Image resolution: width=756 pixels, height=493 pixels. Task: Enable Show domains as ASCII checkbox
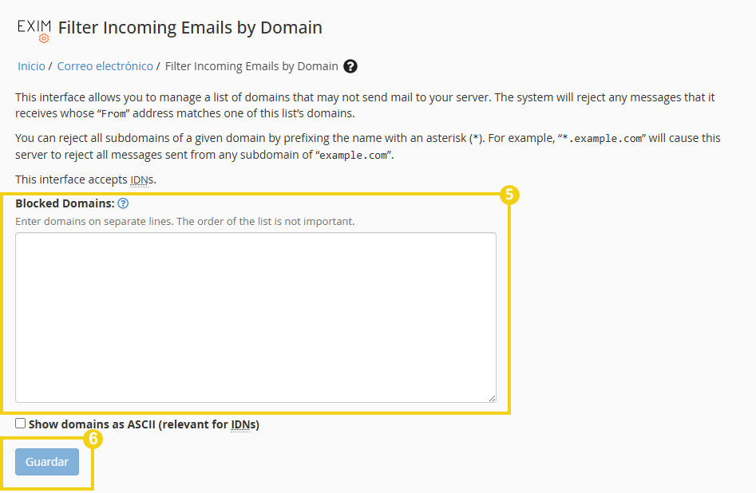click(x=21, y=424)
